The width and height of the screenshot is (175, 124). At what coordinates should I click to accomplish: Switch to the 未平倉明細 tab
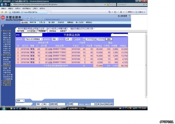[x=31, y=31]
